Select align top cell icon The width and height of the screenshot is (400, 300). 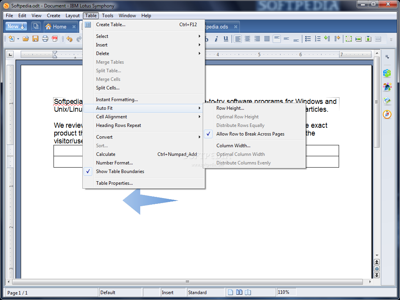click(277, 39)
